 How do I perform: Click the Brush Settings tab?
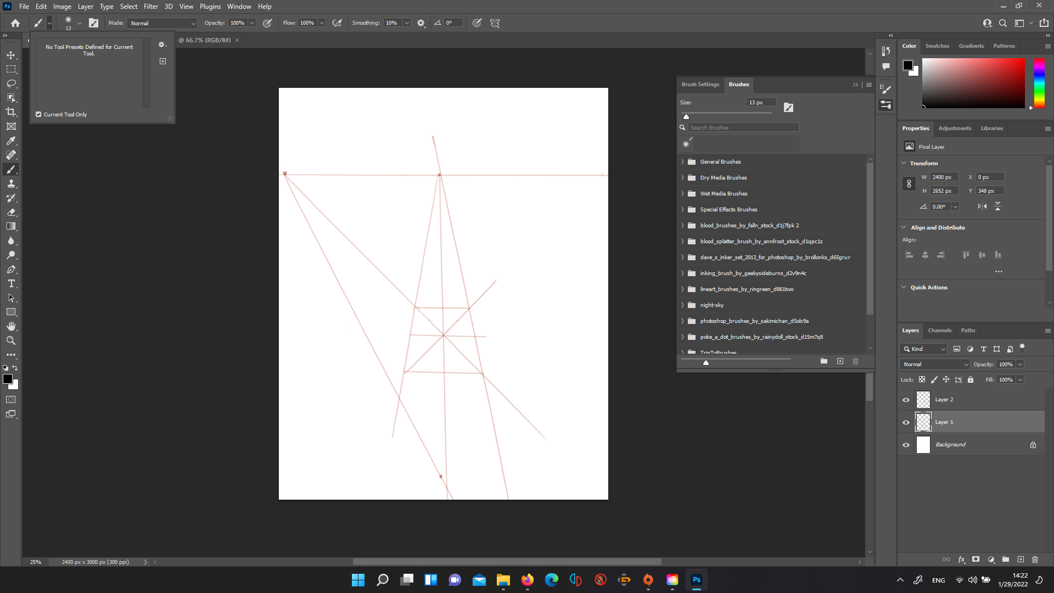700,84
